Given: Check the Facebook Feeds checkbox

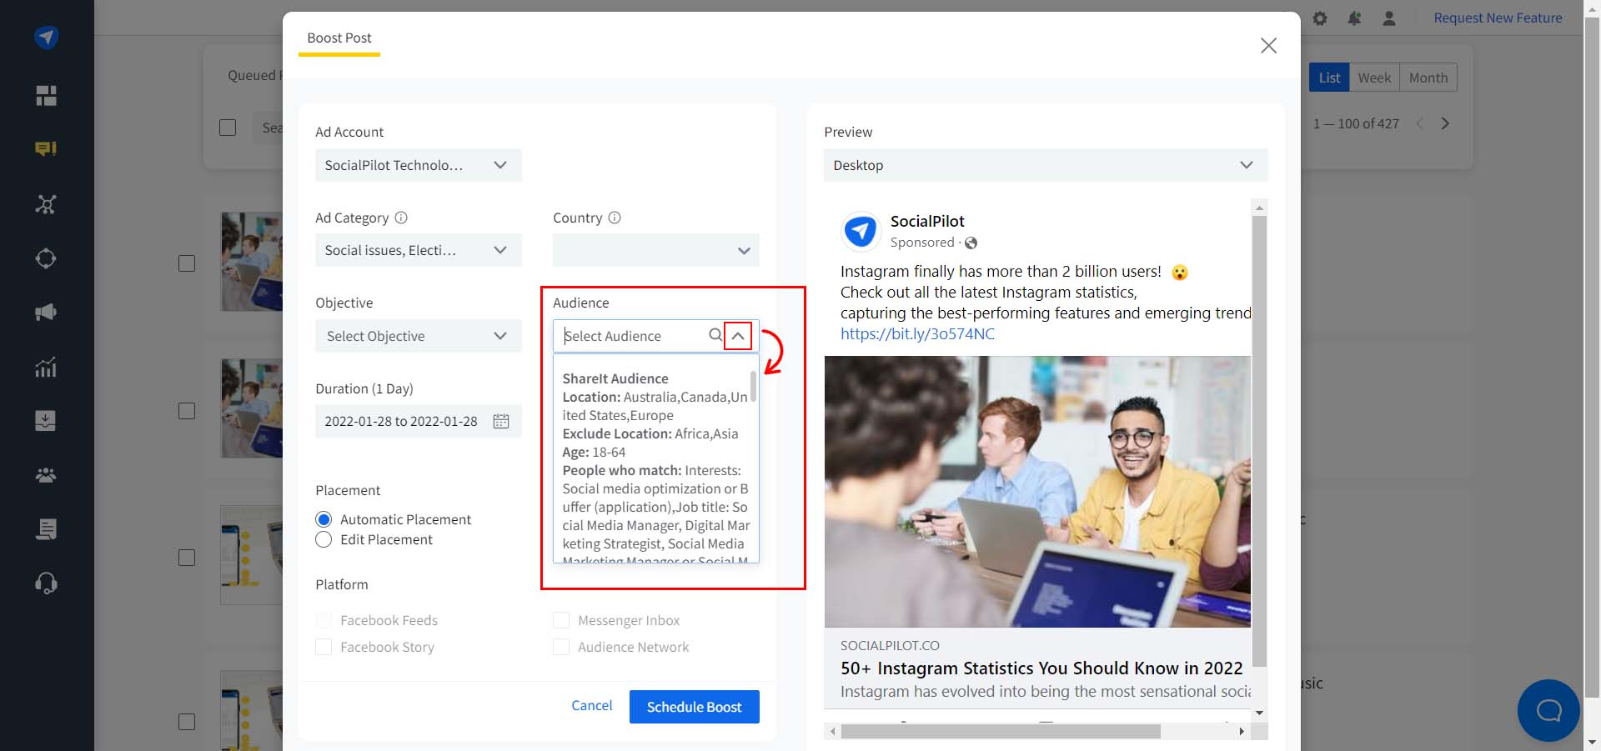Looking at the screenshot, I should (324, 620).
